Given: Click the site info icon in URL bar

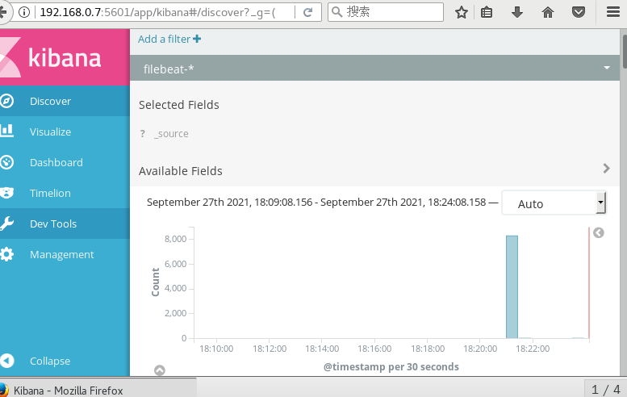Looking at the screenshot, I should click(24, 12).
